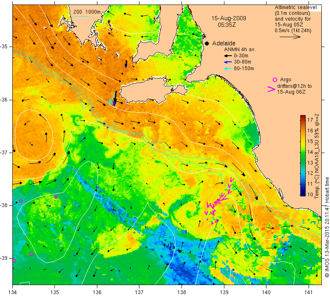Screen dimensions: 330x297
Task: Click the Temp. (°C) NOAA18_L3U vertical label
Action: tap(317, 156)
